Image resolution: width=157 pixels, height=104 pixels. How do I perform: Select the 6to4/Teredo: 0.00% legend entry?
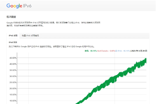pyautogui.click(x=106, y=51)
